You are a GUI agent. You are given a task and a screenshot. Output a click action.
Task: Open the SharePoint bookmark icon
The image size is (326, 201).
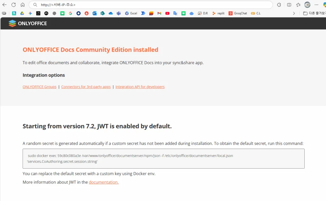103,13
